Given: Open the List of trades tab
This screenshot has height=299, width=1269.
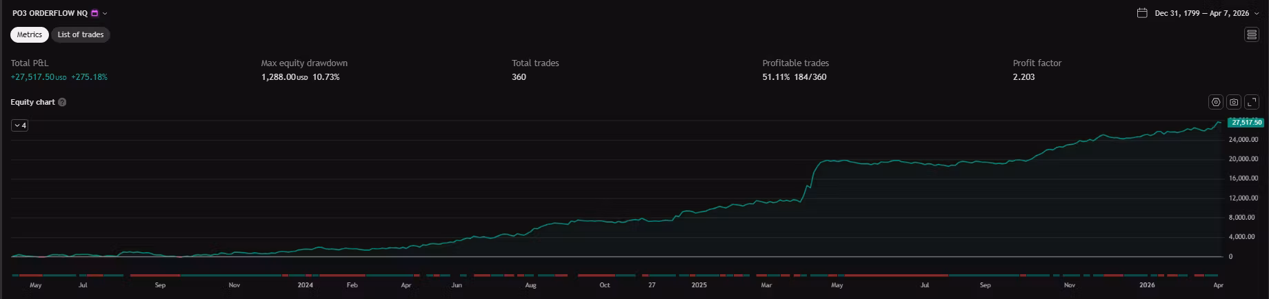Looking at the screenshot, I should 81,34.
